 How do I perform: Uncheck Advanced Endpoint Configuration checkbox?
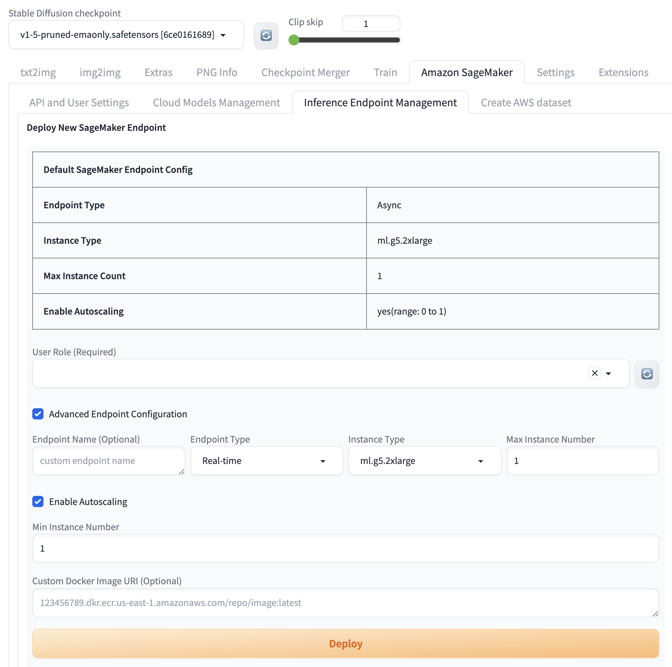38,414
